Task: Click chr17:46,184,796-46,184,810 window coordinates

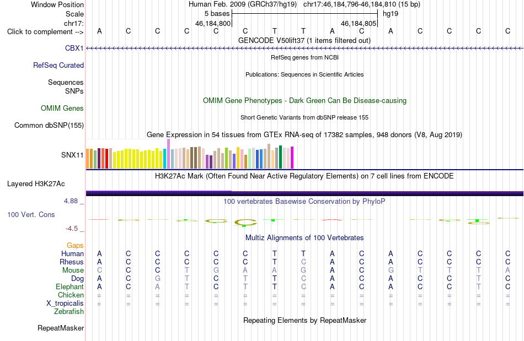Action: 350,4
